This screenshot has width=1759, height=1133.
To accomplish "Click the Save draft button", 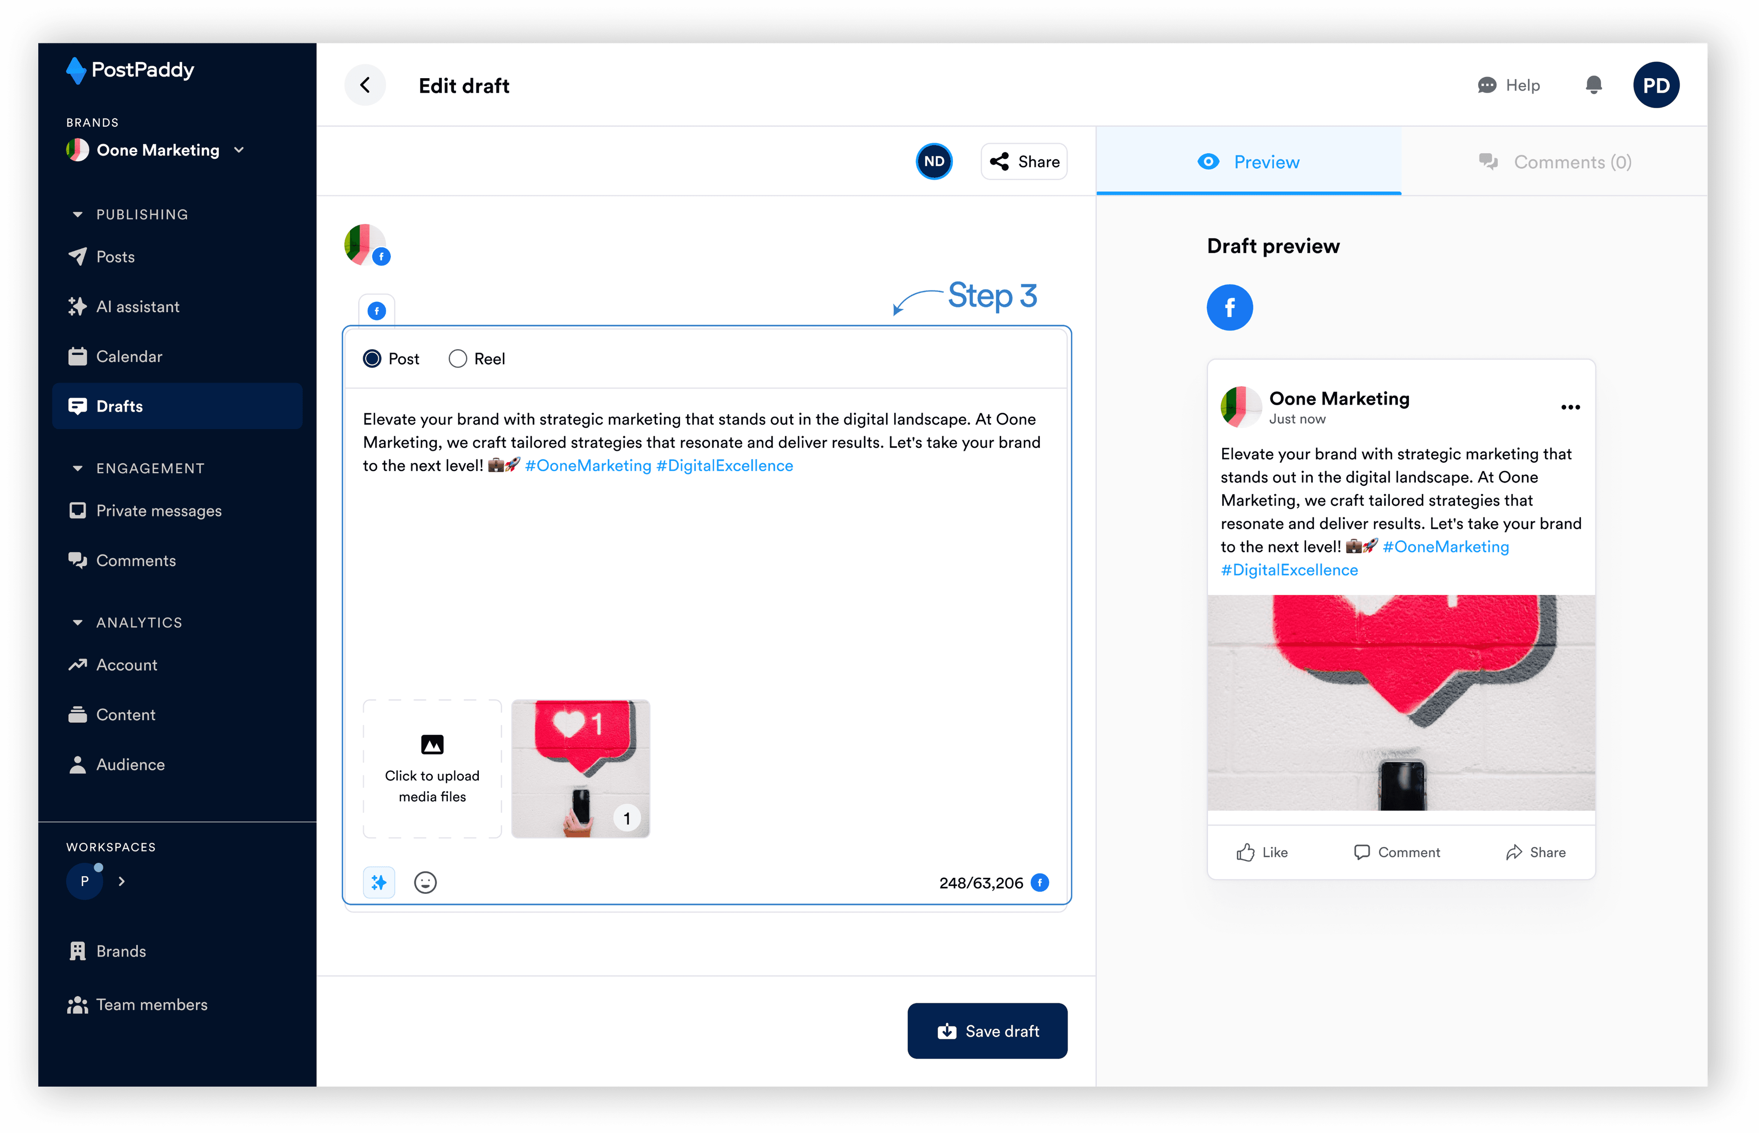I will coord(986,1031).
